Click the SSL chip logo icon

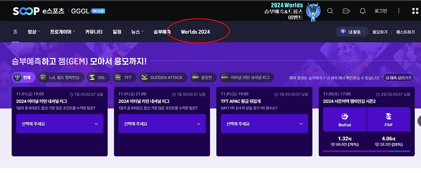(92, 78)
